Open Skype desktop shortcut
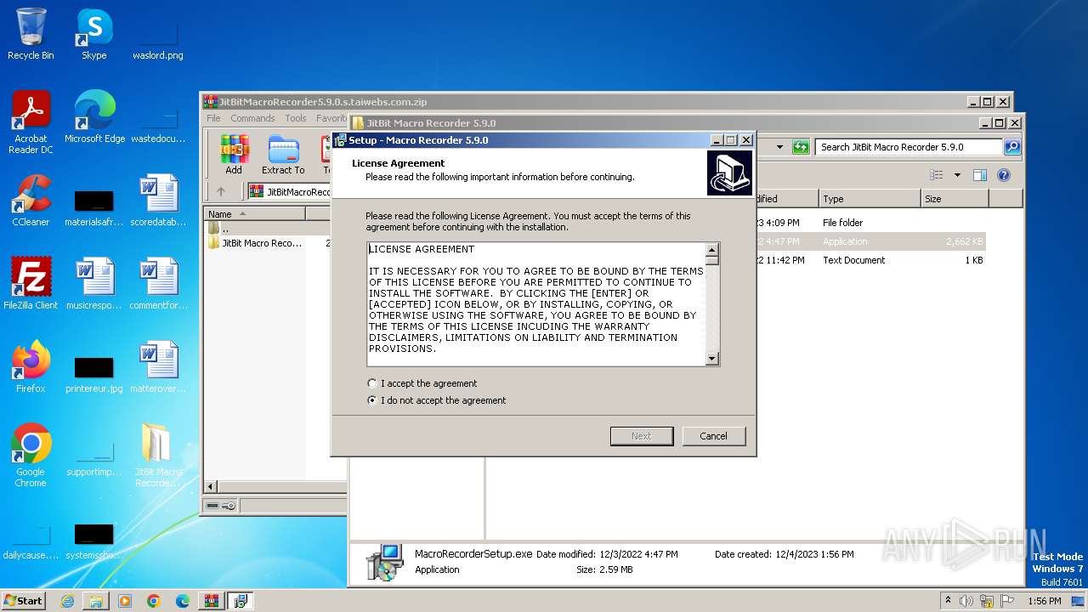 (94, 34)
